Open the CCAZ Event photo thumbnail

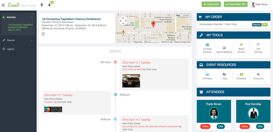pos(131,81)
